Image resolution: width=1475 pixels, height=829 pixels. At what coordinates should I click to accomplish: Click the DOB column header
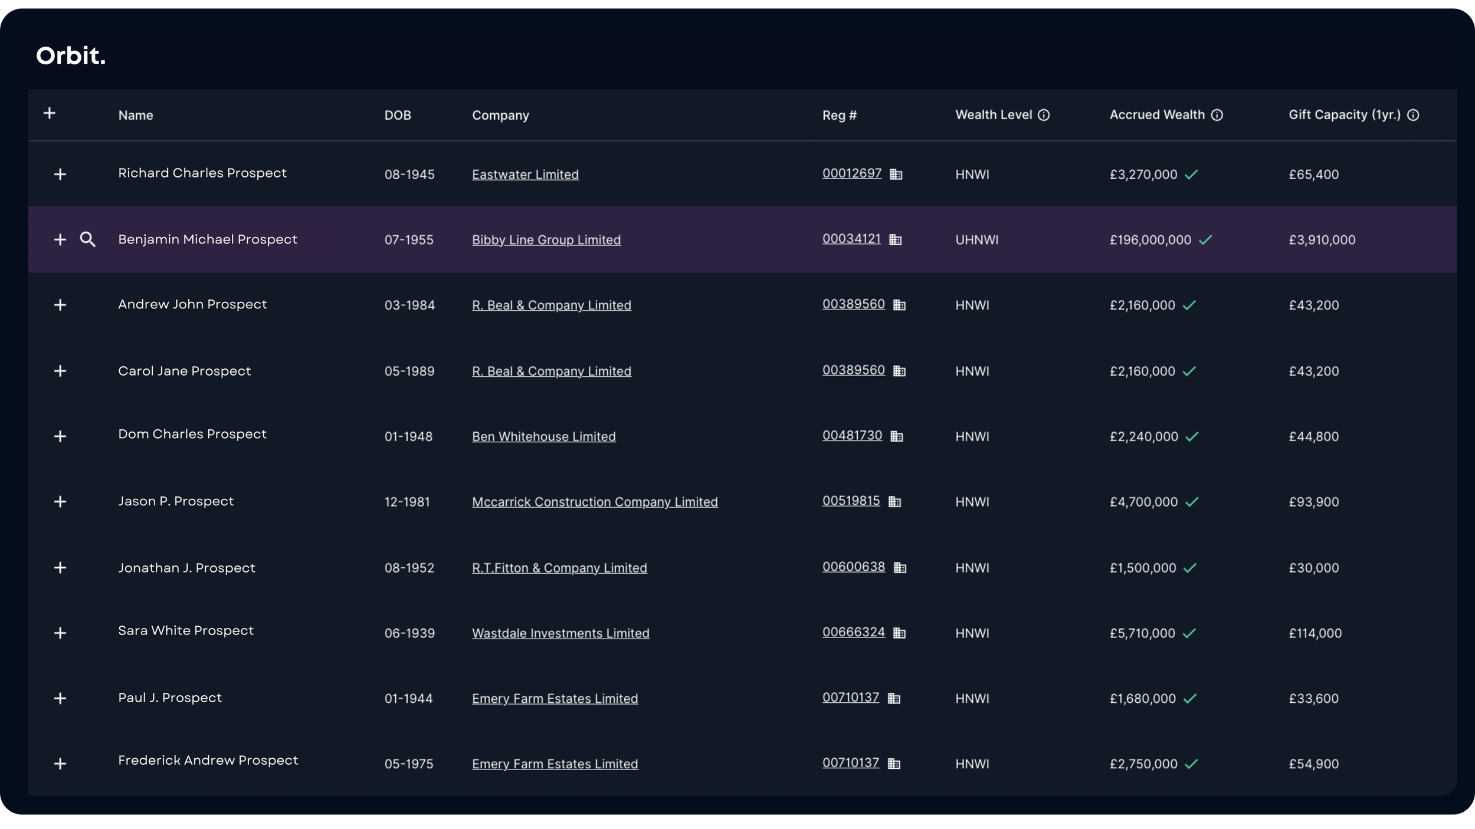point(398,116)
